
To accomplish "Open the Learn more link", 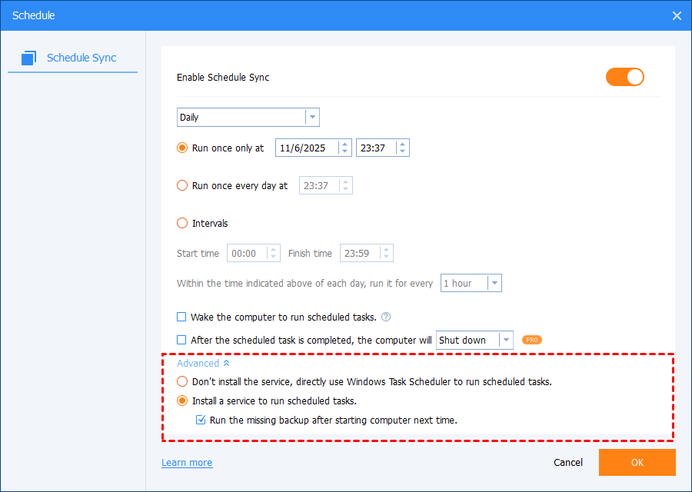I will (x=187, y=463).
